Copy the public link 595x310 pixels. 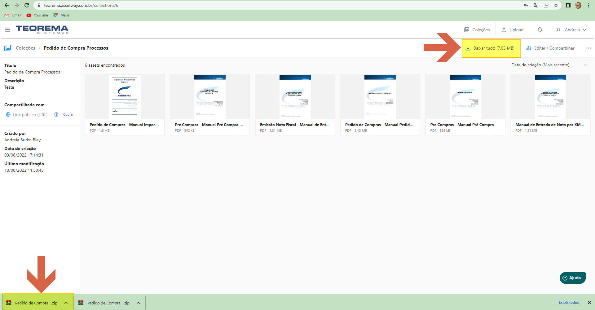click(x=64, y=114)
